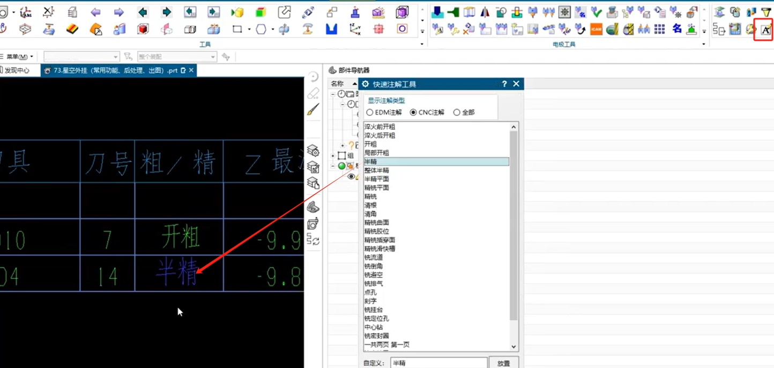Screen dimensions: 774x368
Task: Click the part navigator icon
Action: pos(332,70)
